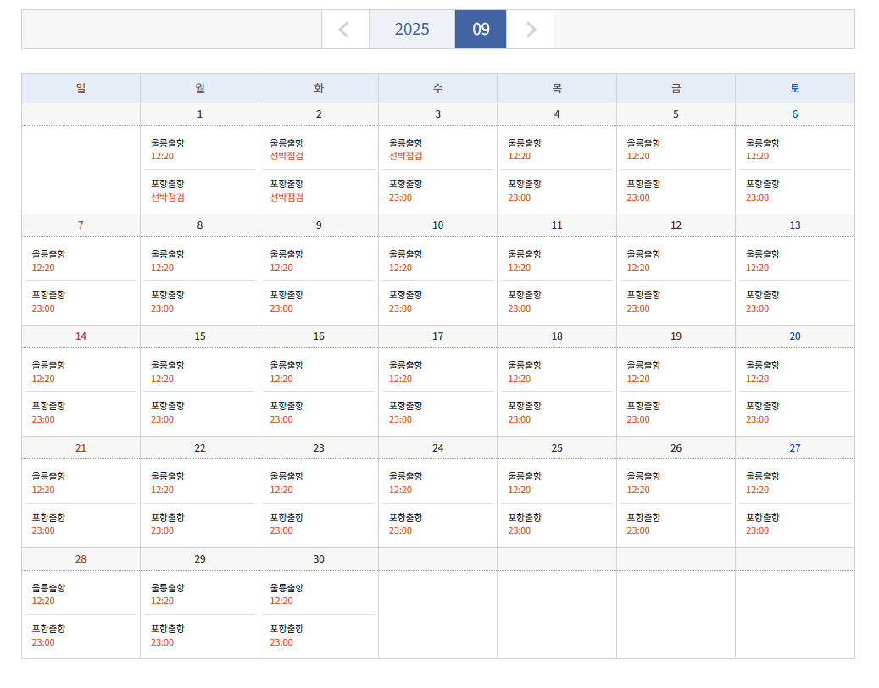Click 23:00 departure on September 16
Image resolution: width=879 pixels, height=688 pixels.
tap(281, 419)
